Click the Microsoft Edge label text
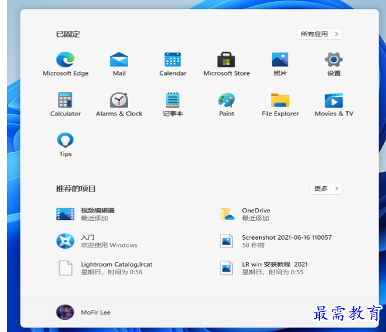Screen dimensions: 386x332 click(x=66, y=73)
